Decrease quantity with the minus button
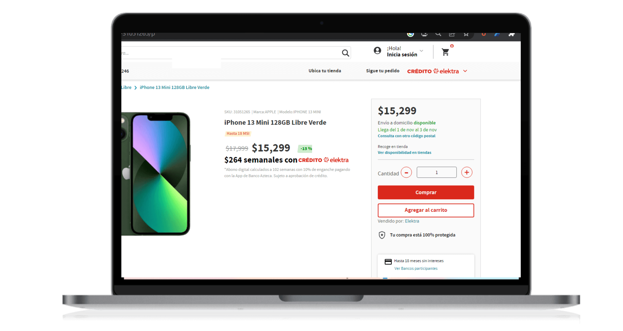The width and height of the screenshot is (623, 331). point(406,172)
